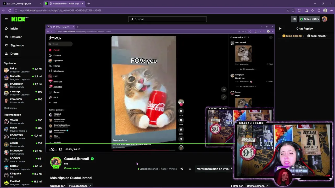
Task: Open the Conversando category link under GuadaLibrandi
Action: pyautogui.click(x=72, y=168)
